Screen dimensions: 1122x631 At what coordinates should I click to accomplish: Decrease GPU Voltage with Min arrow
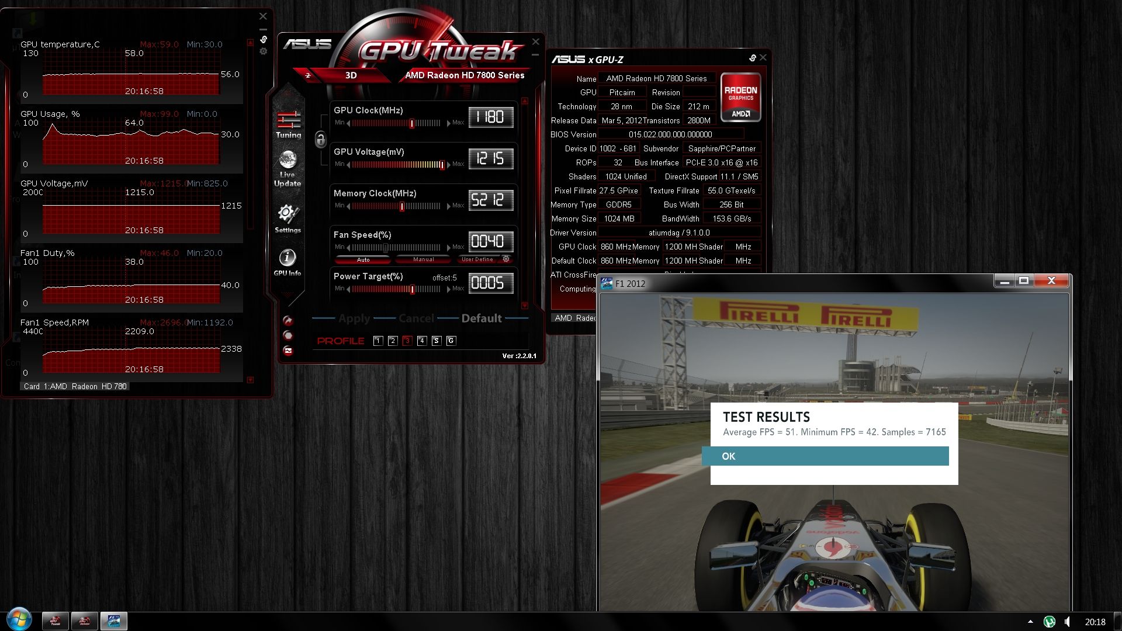coord(348,165)
